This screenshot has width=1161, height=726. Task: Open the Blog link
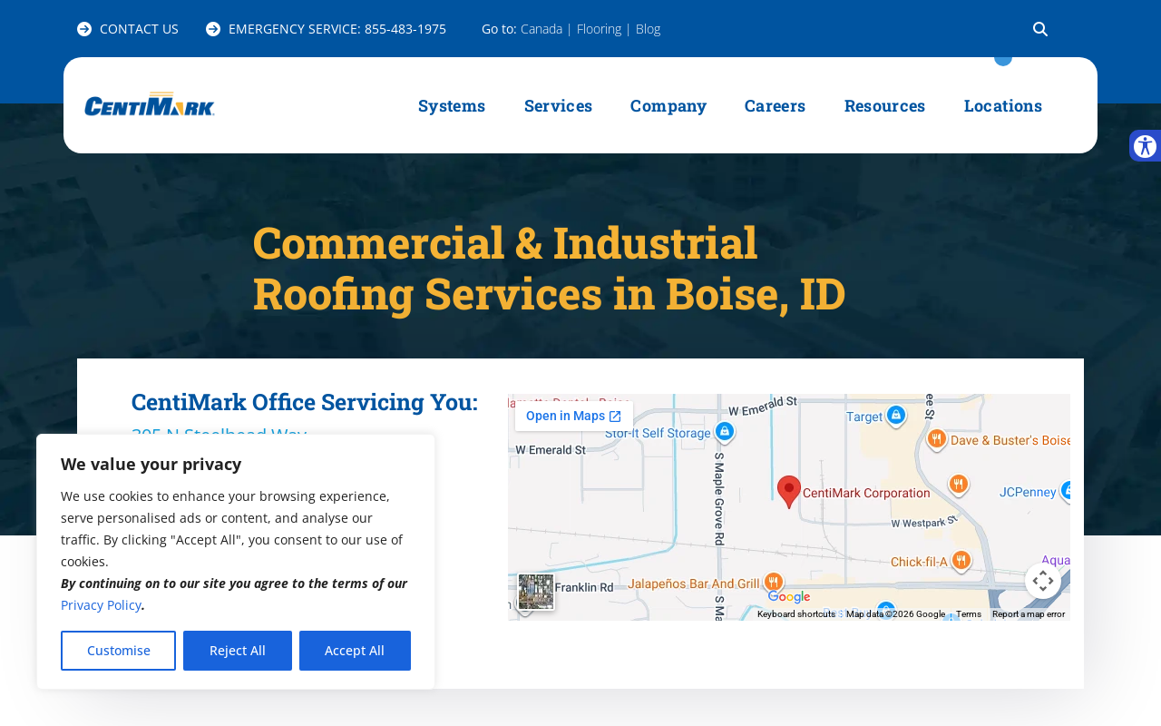[x=648, y=29]
